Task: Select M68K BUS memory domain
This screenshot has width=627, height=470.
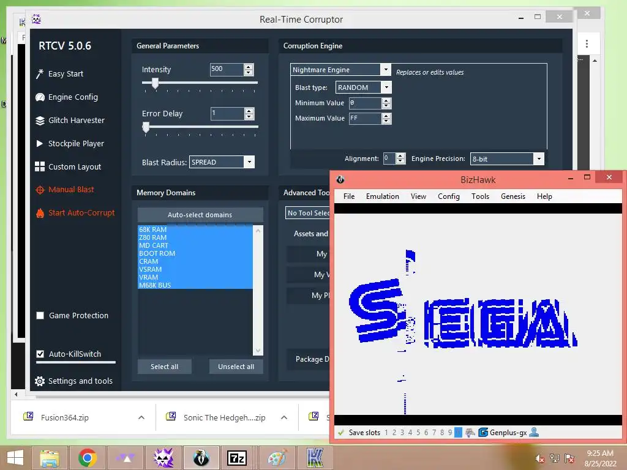Action: click(x=195, y=285)
